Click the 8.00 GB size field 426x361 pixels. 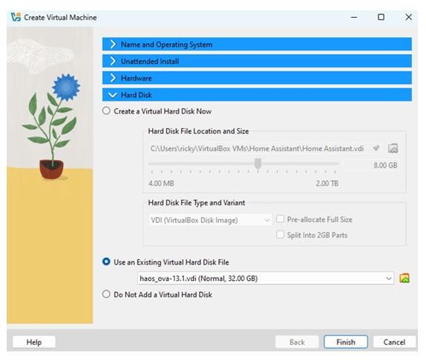371,165
